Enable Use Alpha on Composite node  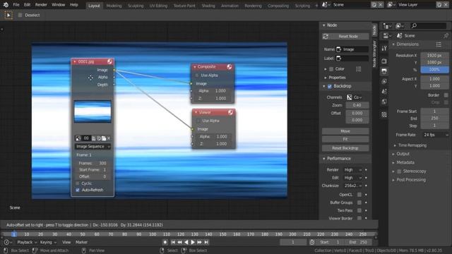[197, 75]
